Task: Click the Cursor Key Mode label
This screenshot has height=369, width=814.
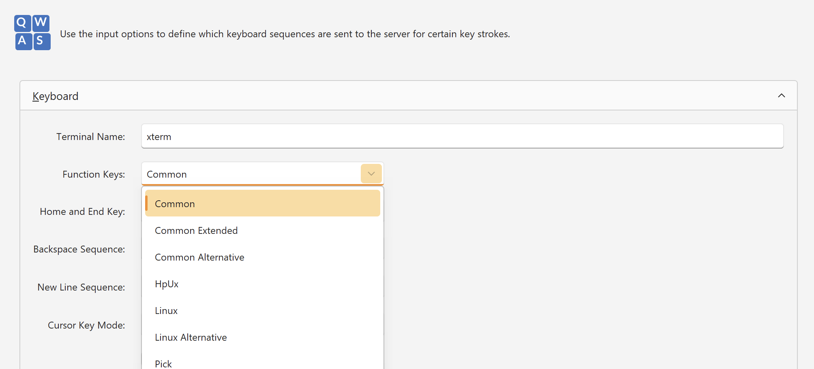Action: 86,325
